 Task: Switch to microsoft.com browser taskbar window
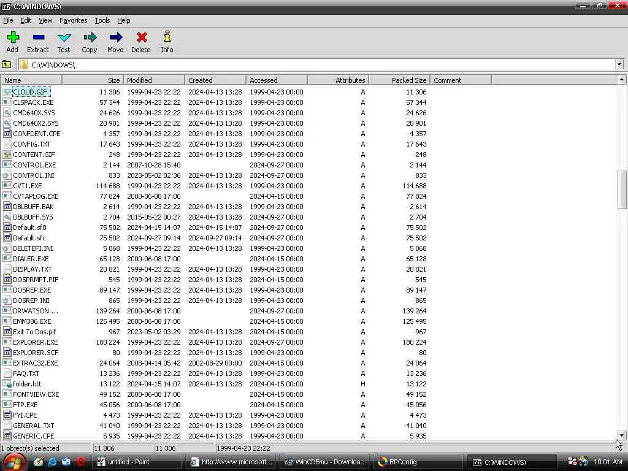(231, 462)
